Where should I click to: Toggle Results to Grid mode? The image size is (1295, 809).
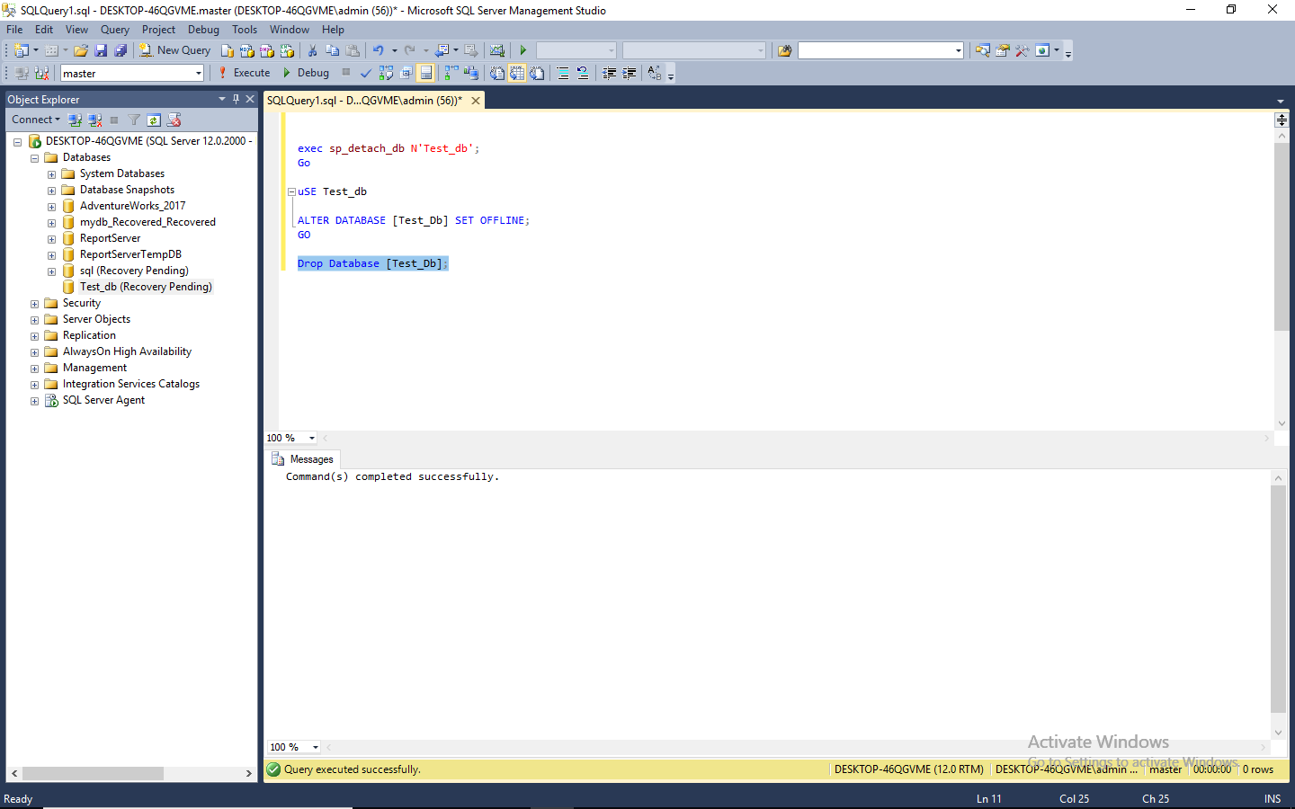(517, 73)
